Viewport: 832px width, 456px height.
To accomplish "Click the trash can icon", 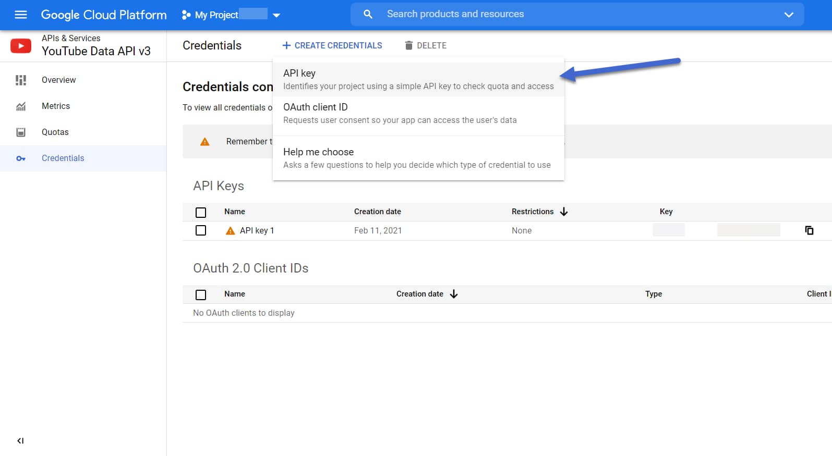I will [409, 45].
